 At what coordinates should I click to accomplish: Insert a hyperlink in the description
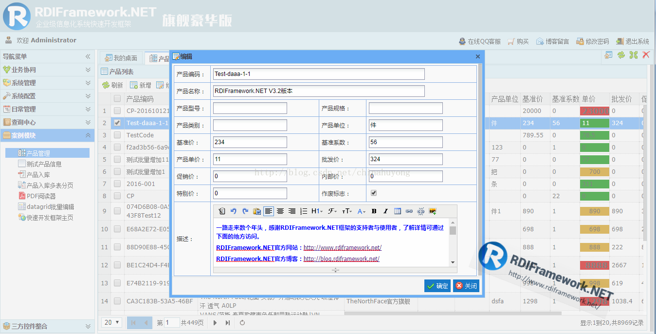[409, 211]
